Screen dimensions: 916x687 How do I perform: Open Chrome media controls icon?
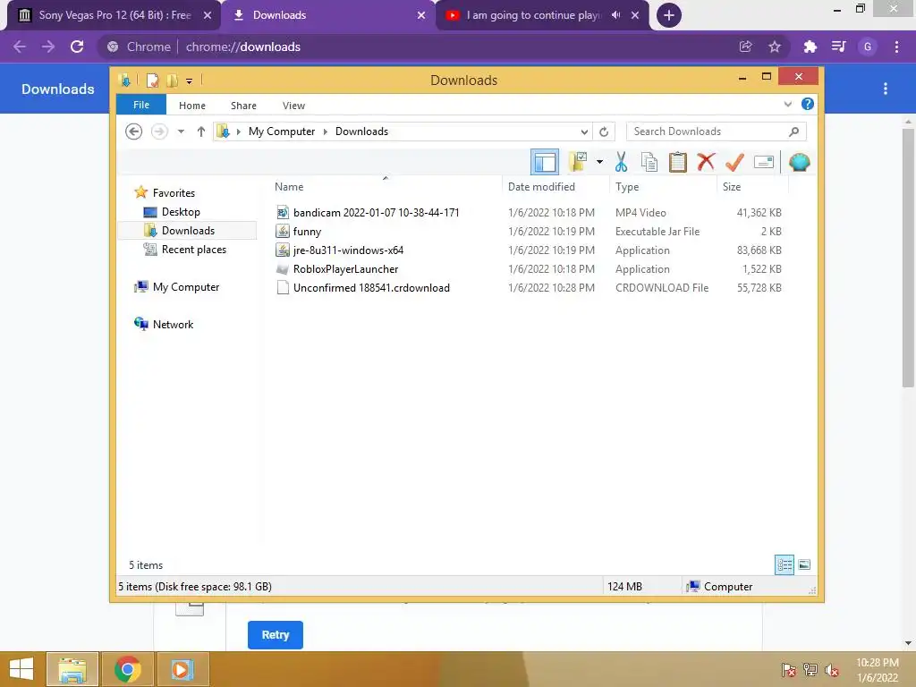pos(839,47)
